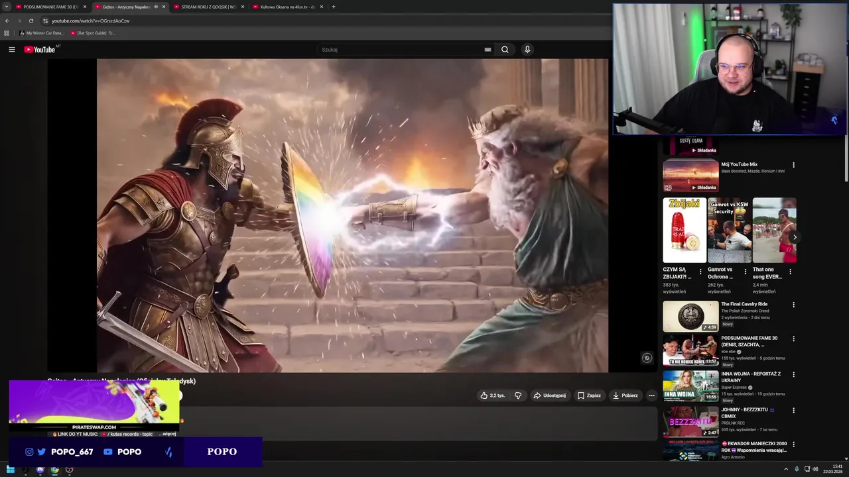
Task: Show hidden system tray icons chevron
Action: pos(785,470)
